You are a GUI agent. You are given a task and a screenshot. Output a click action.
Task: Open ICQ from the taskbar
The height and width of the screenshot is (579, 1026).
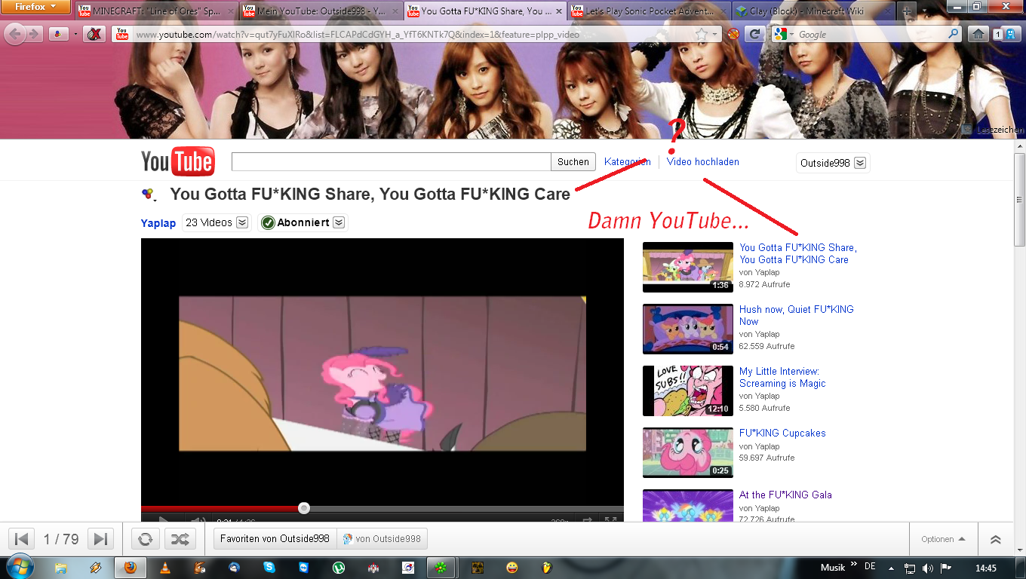click(x=442, y=567)
